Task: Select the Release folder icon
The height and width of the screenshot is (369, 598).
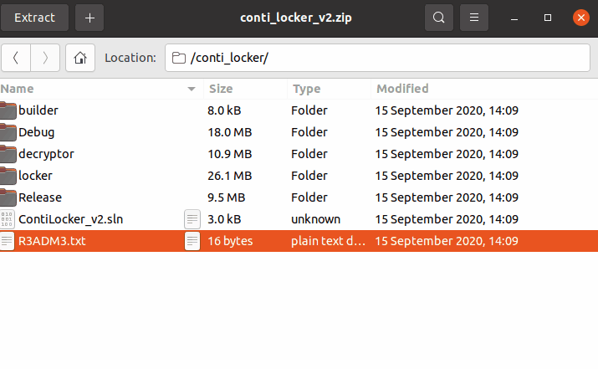Action: (x=8, y=197)
